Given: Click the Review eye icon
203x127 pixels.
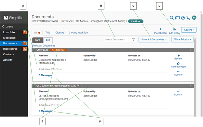Looking at the screenshot, I should 178,56.
